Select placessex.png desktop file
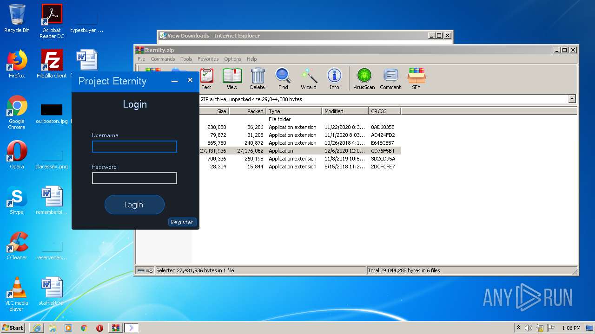Screen dimensions: 595x334 point(52,158)
